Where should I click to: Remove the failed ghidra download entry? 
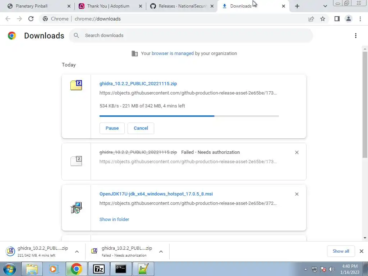(x=296, y=152)
